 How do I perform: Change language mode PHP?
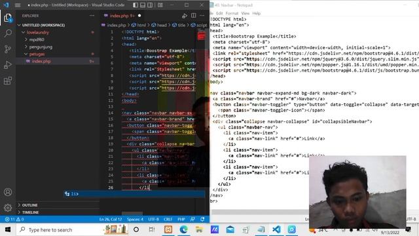[181, 219]
